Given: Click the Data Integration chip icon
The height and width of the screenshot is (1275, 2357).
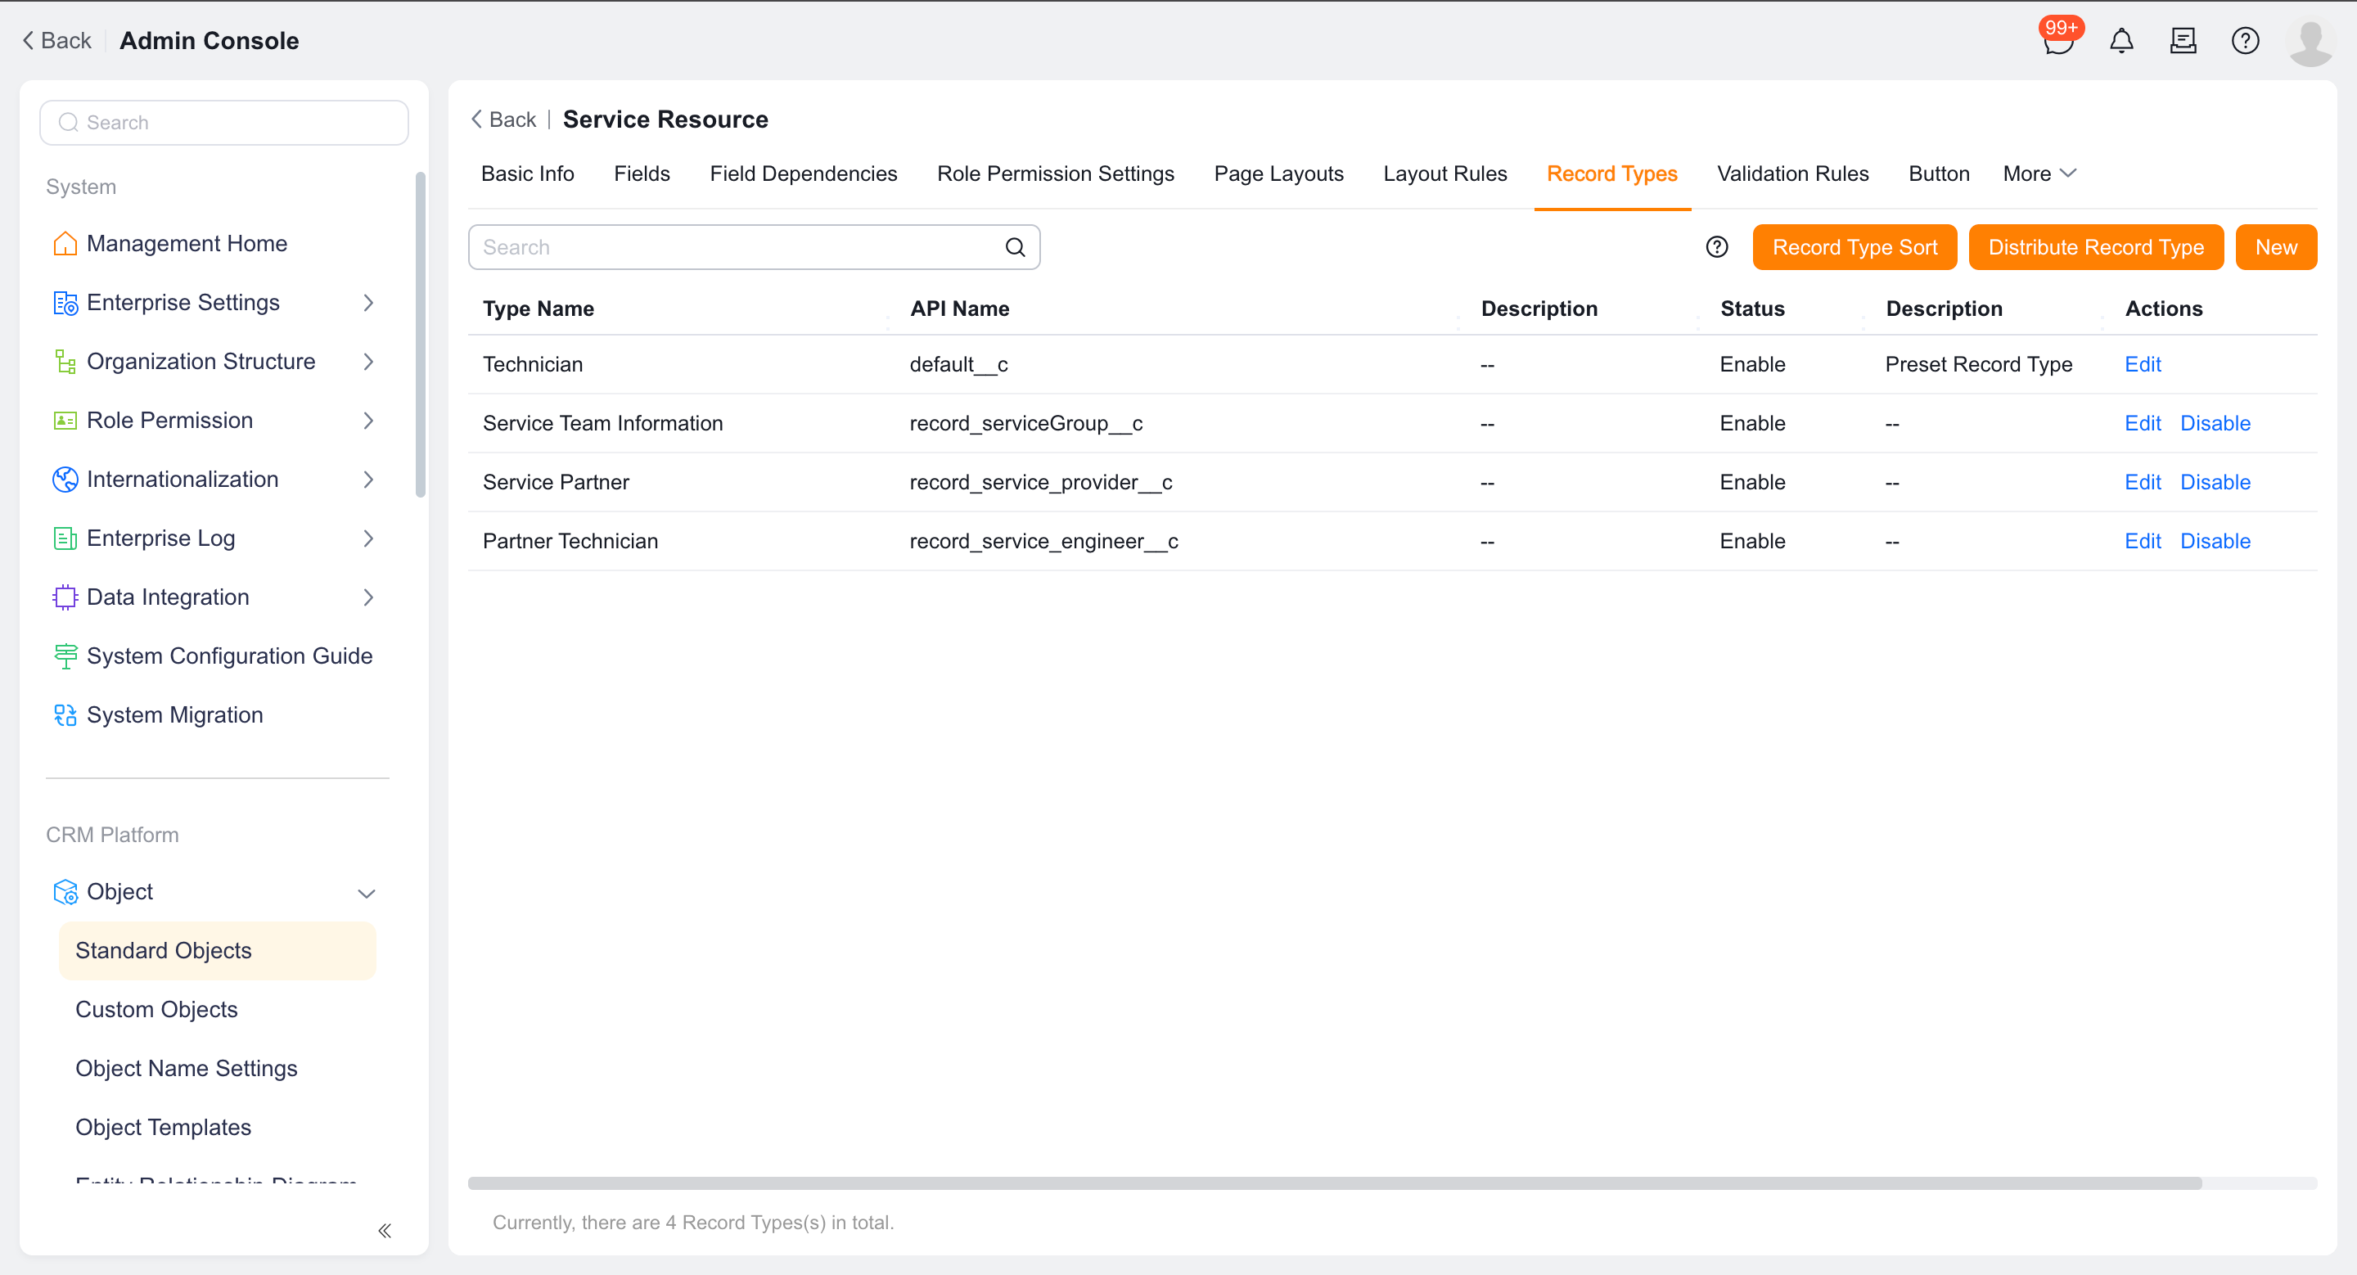Looking at the screenshot, I should 65,597.
